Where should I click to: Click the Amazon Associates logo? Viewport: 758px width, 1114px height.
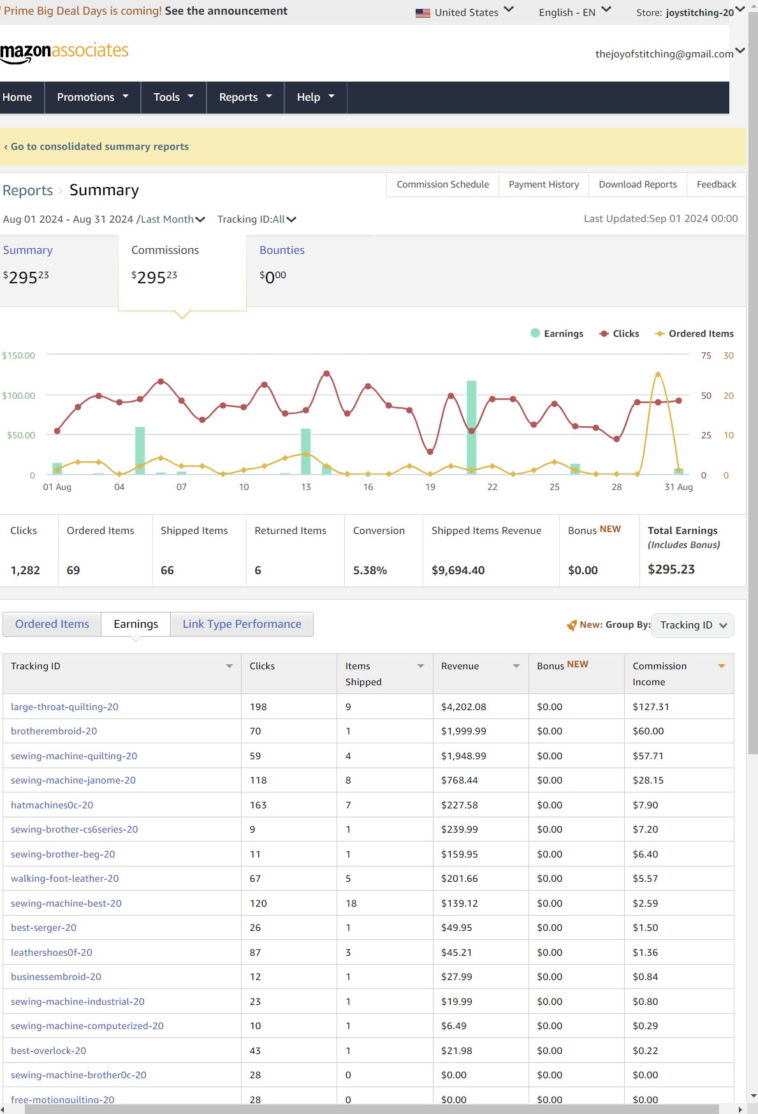[64, 52]
